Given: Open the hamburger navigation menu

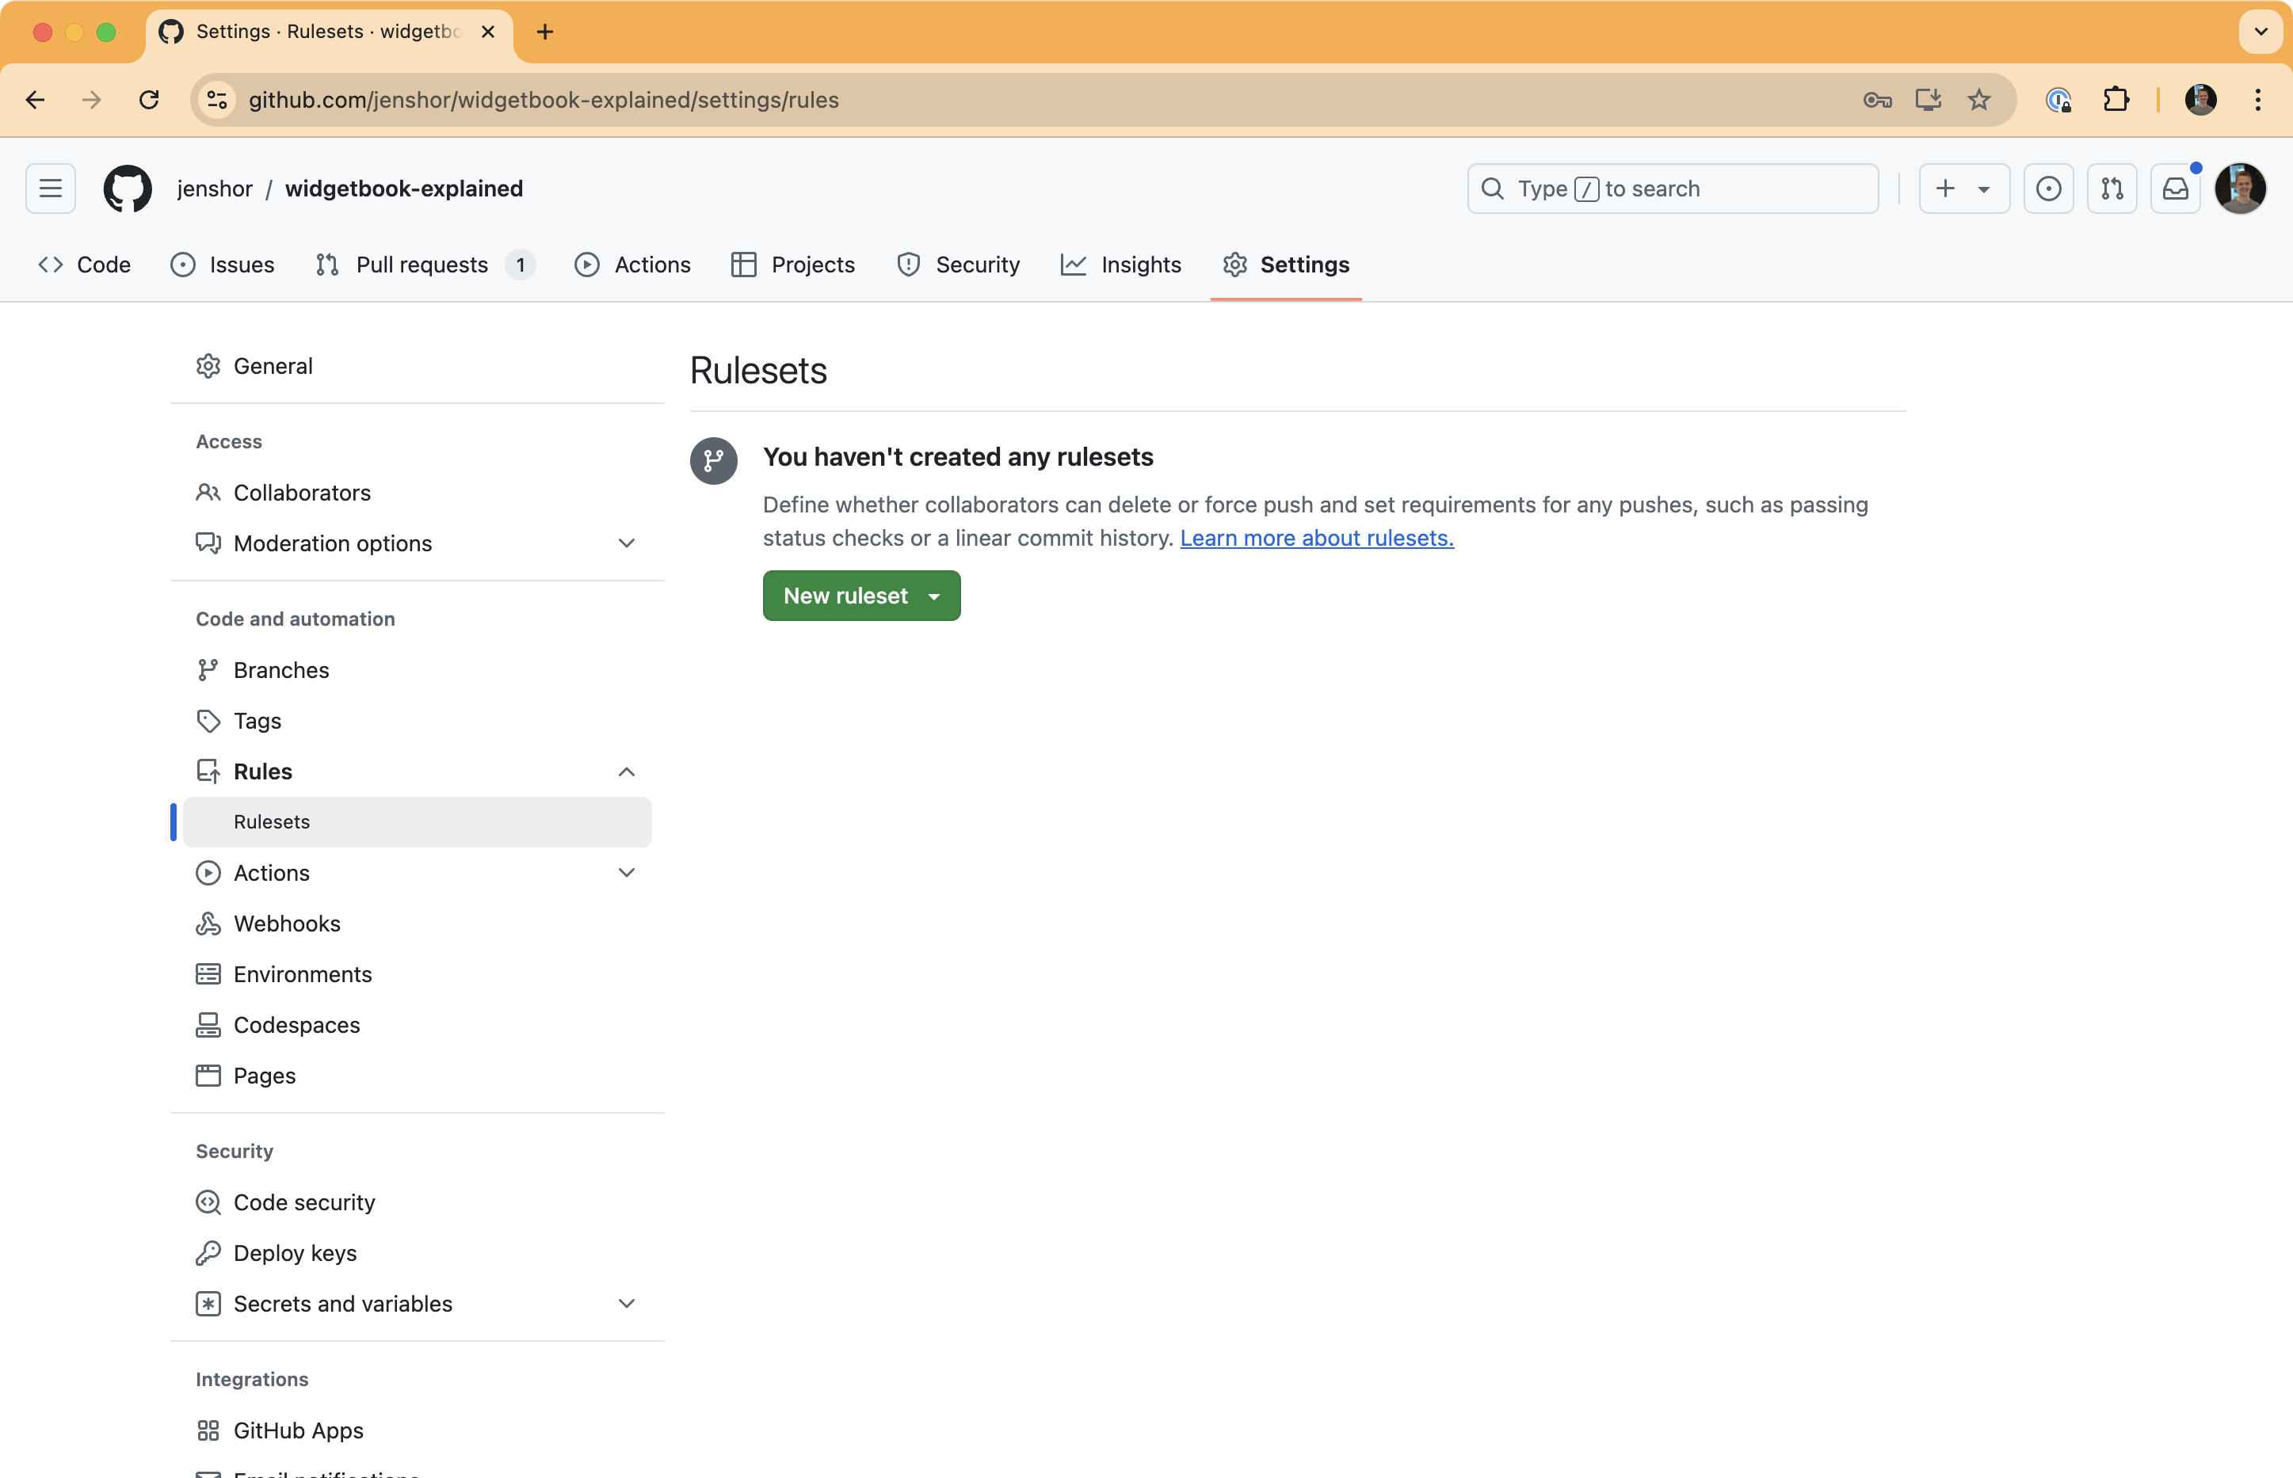Looking at the screenshot, I should point(51,188).
